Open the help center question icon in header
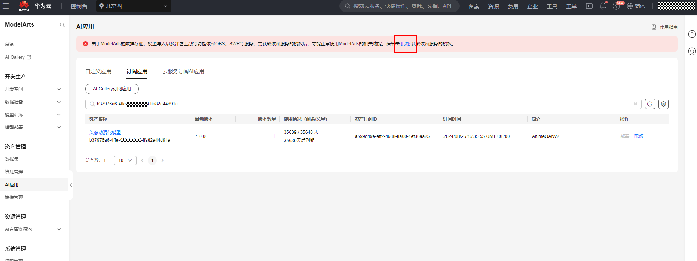The height and width of the screenshot is (261, 697). pyautogui.click(x=616, y=6)
